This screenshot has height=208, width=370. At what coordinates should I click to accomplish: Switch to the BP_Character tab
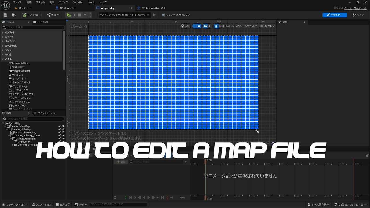[67, 8]
